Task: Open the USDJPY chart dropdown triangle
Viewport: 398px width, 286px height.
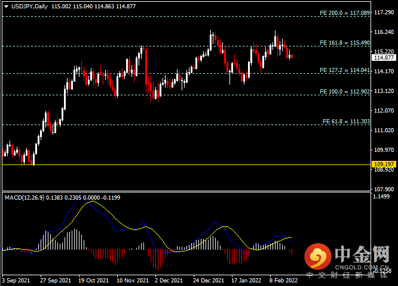Action: 7,7
